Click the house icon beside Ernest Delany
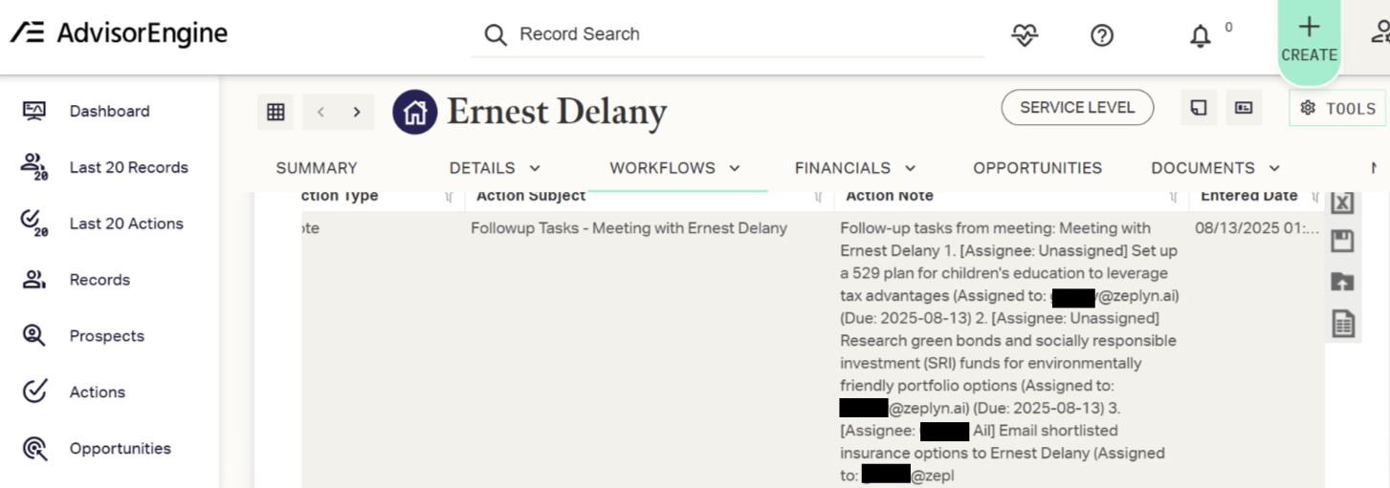 coord(415,112)
